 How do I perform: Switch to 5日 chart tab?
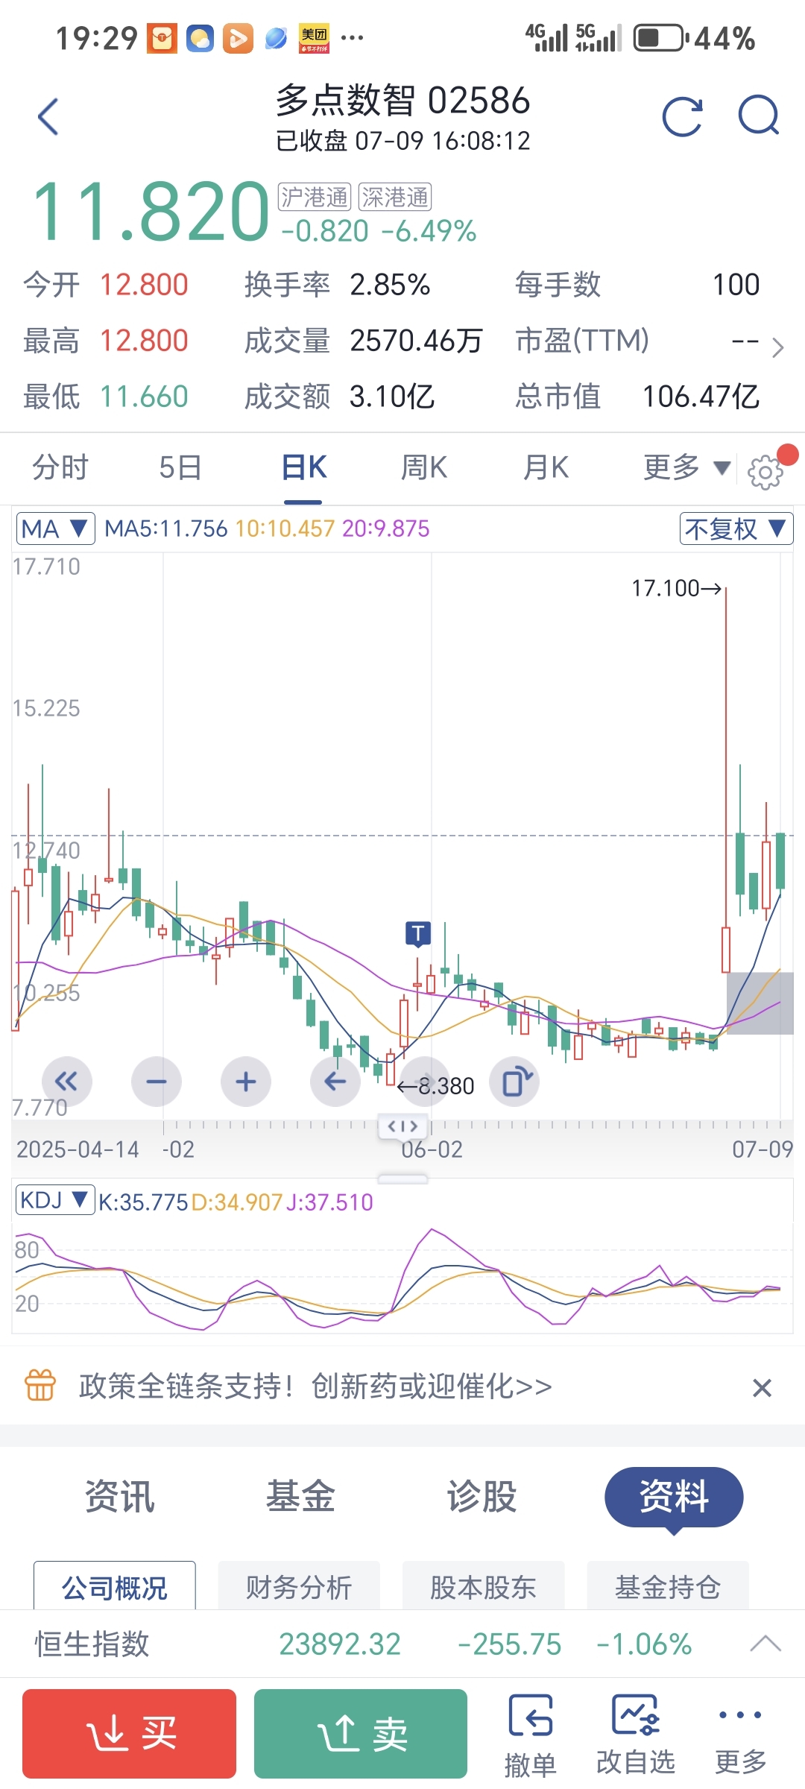pos(180,468)
